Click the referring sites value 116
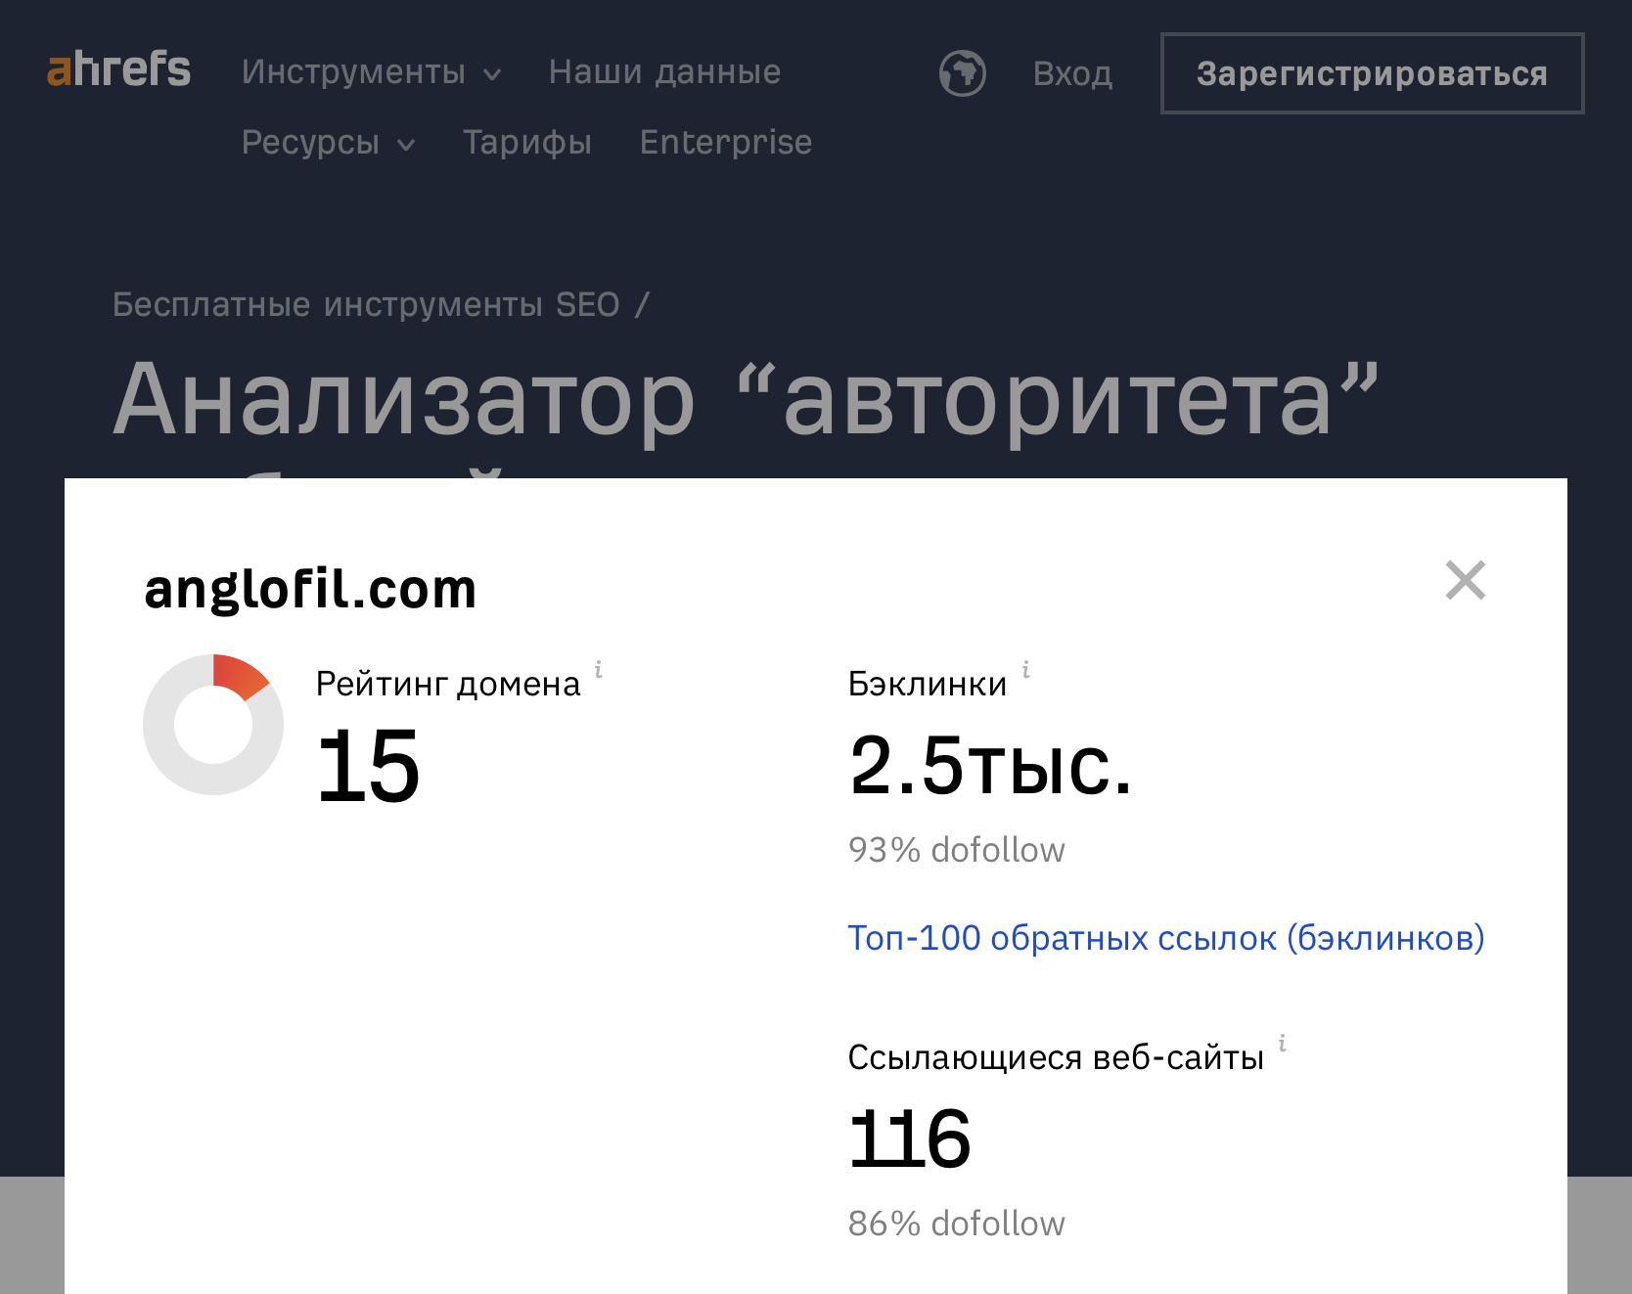The height and width of the screenshot is (1294, 1632). 910,1138
